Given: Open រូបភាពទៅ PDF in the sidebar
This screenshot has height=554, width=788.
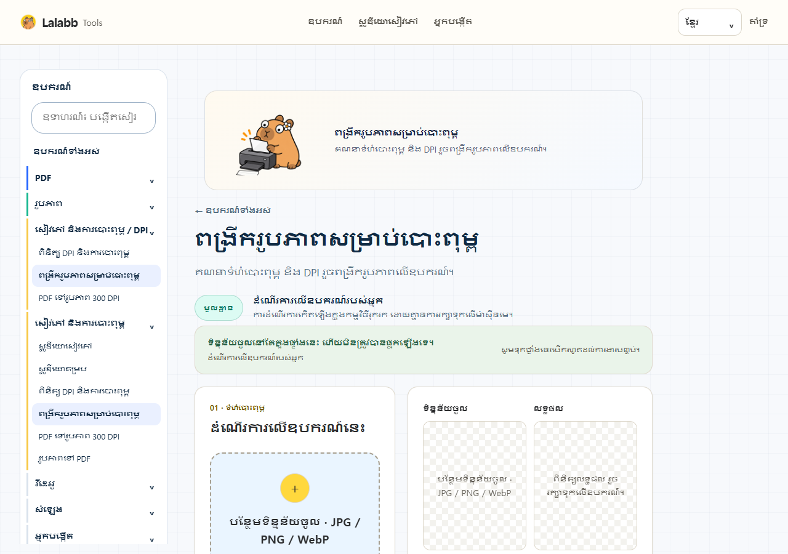Looking at the screenshot, I should [x=96, y=459].
